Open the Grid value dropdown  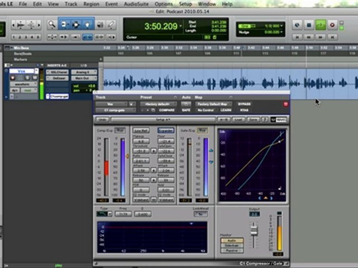[x=282, y=26]
